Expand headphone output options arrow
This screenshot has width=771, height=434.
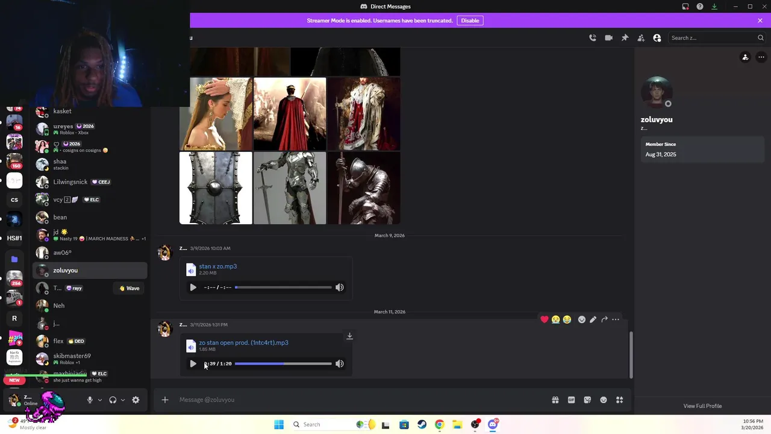coord(123,400)
